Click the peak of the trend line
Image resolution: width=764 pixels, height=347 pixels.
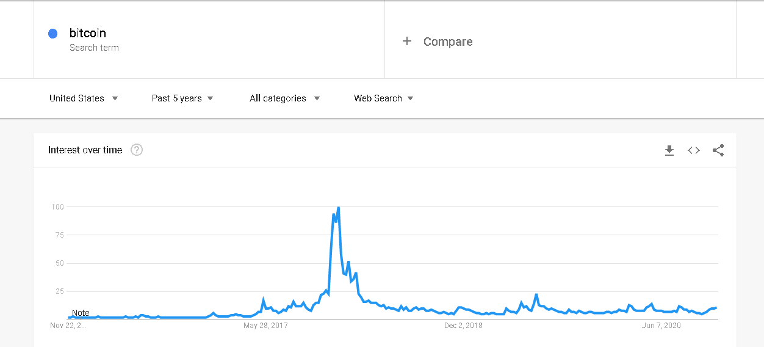click(x=338, y=208)
